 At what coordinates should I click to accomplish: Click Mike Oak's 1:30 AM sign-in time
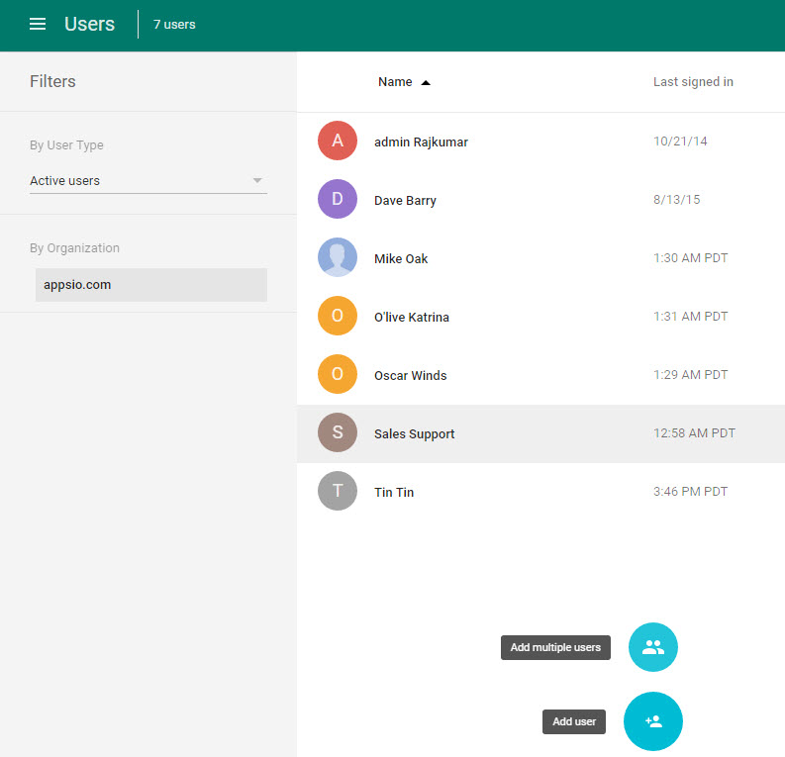(x=690, y=259)
